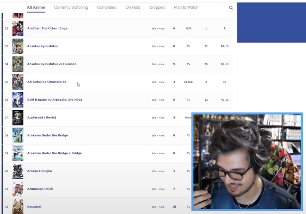Click the Aoki Hagane no Arpeggio cover thumbnail

click(x=18, y=100)
